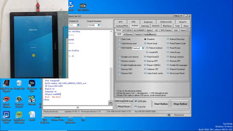Click the 'Build number' log line
This screenshot has height=131, width=233.
pos(66,83)
